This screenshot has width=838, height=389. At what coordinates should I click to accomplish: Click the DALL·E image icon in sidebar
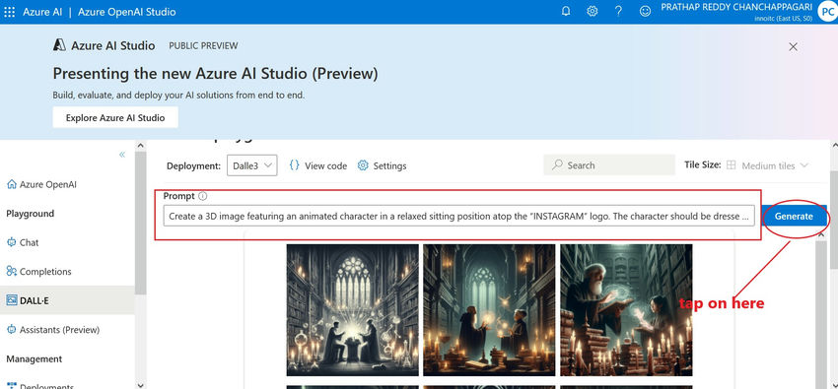click(12, 300)
